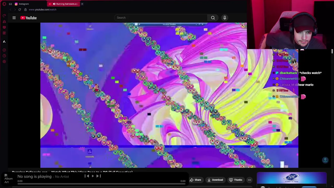Open browser Settings gear in sidebar
Image resolution: width=334 pixels, height=188 pixels.
pyautogui.click(x=4, y=62)
